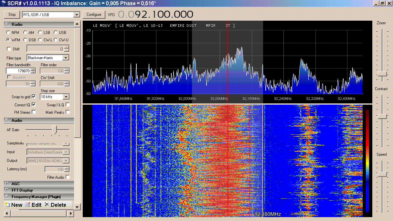Click the 92,160MHz waterfall frequency label
The width and height of the screenshot is (393, 221).
point(268,214)
